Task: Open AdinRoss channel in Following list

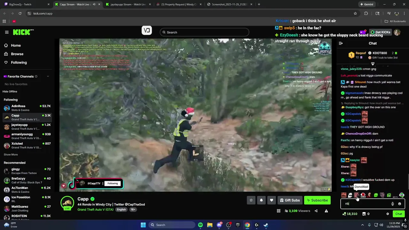Action: (x=27, y=108)
